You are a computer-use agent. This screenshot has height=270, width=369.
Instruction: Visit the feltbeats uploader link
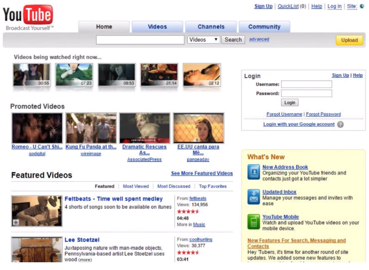click(x=198, y=199)
